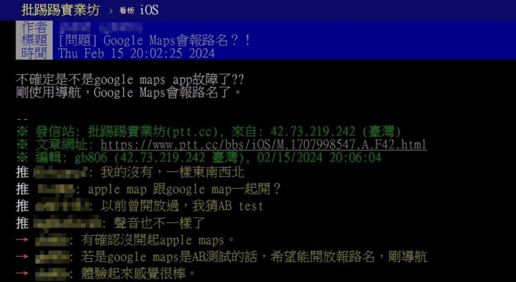
Task: Click the red arrow before 有確認沒開起apple maps
Action: (22, 240)
